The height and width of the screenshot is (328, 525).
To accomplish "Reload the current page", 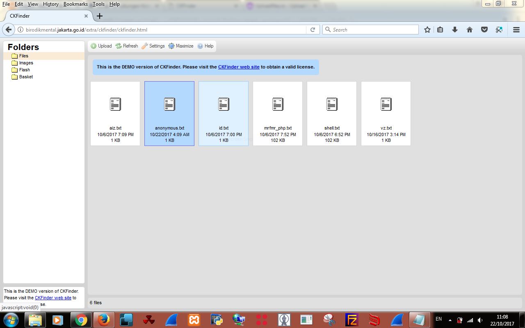I will point(313,30).
